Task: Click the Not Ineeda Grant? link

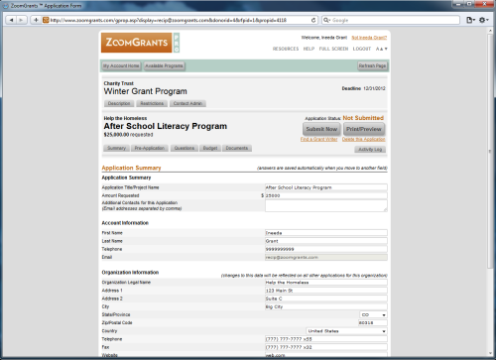Action: pos(369,38)
